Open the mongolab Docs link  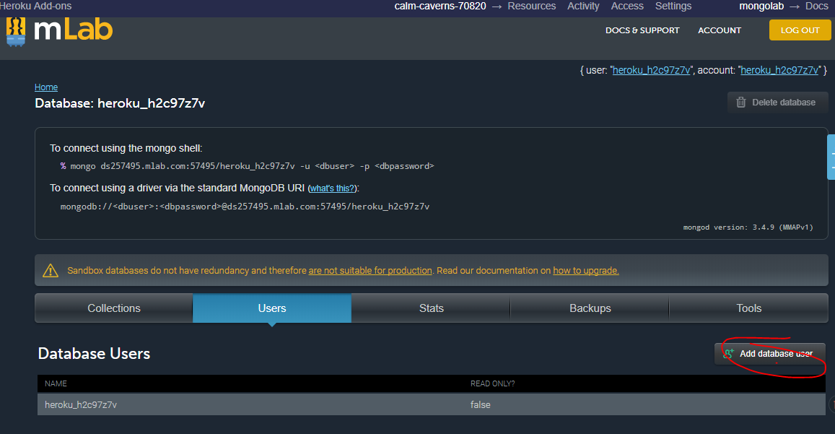click(816, 6)
